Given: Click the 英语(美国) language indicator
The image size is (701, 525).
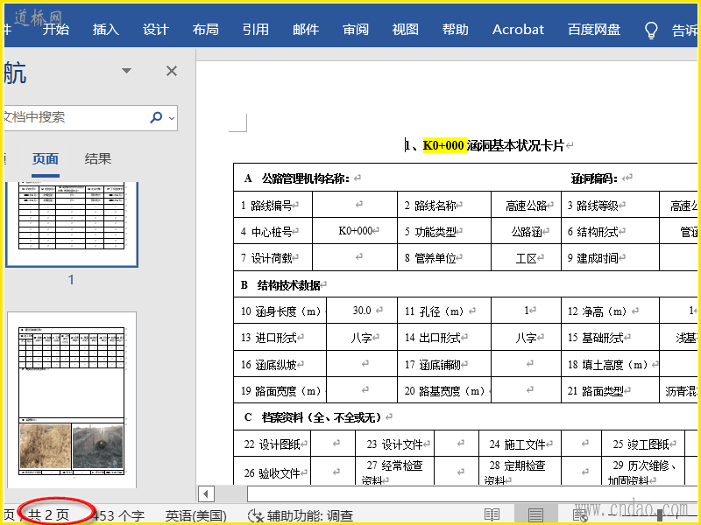Looking at the screenshot, I should point(195,515).
